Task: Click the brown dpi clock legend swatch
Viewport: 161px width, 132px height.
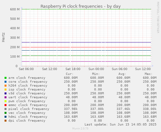Action: 6,121
